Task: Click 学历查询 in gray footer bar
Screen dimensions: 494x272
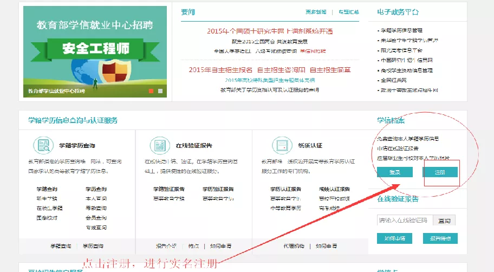Action: pyautogui.click(x=93, y=246)
